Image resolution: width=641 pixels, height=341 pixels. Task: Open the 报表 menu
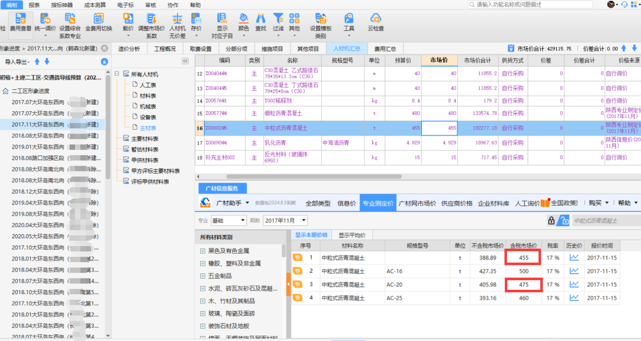pyautogui.click(x=34, y=5)
